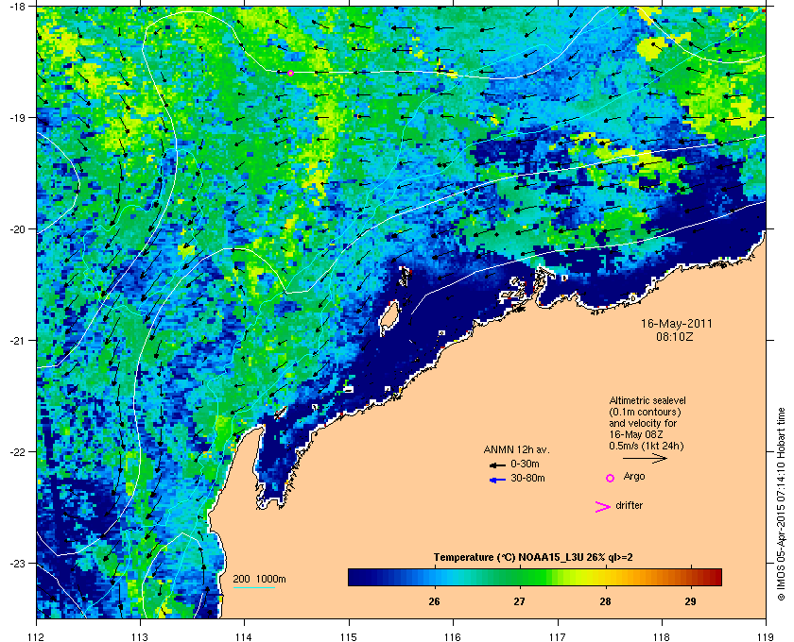
Task: Click the longitude label "119"
Action: pos(766,636)
